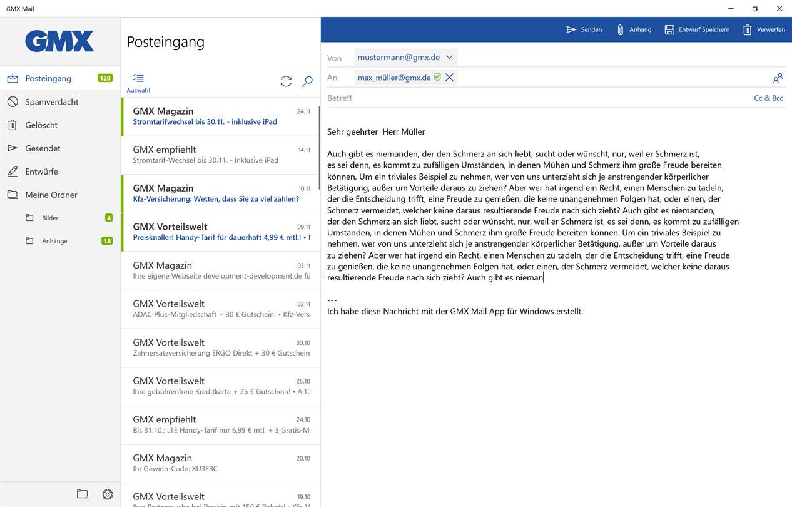Image resolution: width=792 pixels, height=507 pixels.
Task: Open the Anhänge subfolder
Action: pos(60,241)
